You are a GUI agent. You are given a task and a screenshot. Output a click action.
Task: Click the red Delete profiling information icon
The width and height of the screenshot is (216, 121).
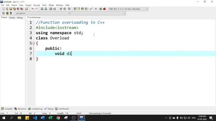coord(104,9)
